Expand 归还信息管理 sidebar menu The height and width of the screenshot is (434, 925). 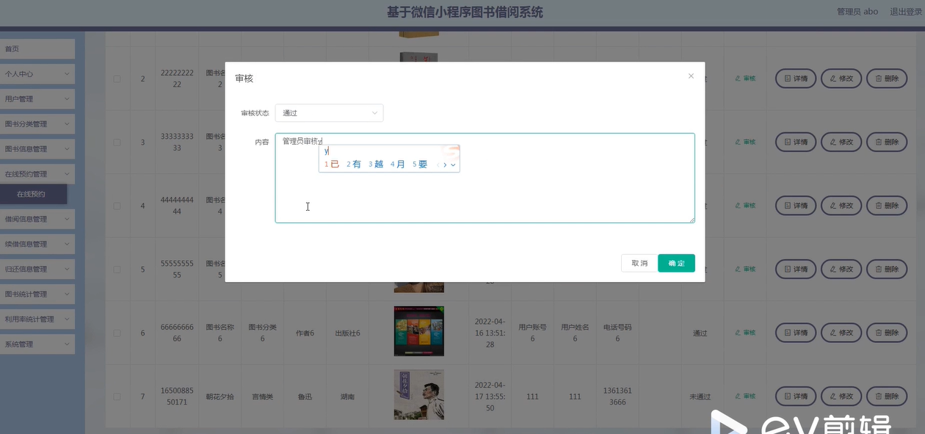(x=37, y=269)
